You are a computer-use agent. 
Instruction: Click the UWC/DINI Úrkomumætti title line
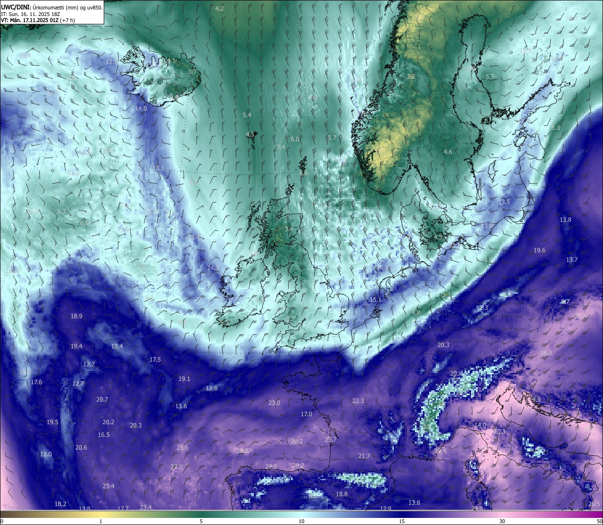(52, 8)
